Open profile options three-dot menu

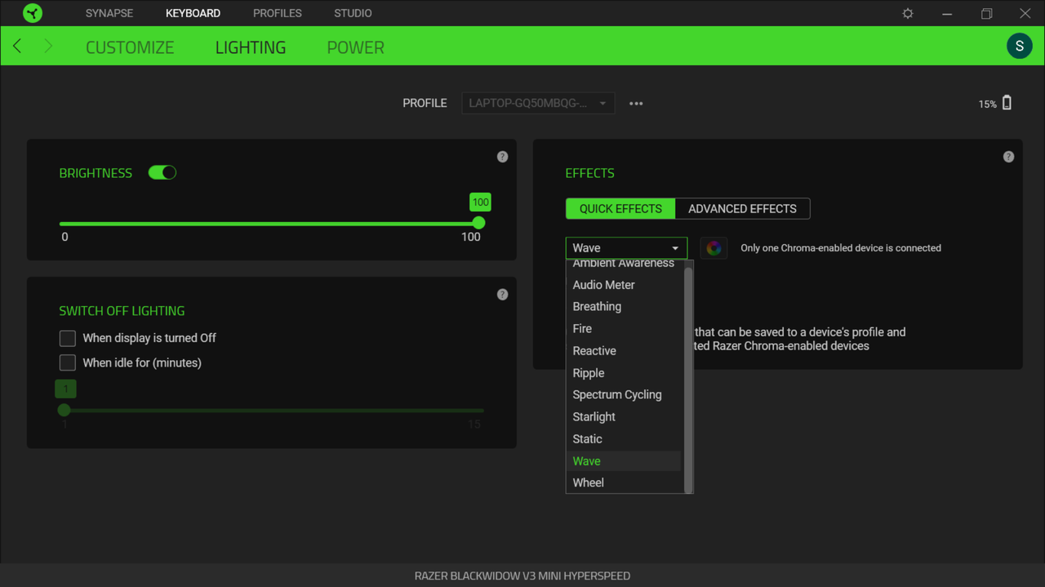click(636, 104)
